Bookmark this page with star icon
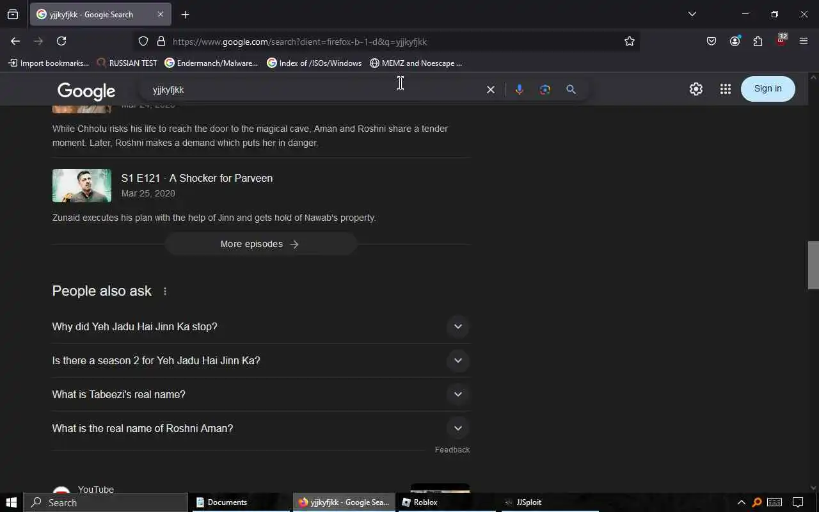 click(x=630, y=41)
